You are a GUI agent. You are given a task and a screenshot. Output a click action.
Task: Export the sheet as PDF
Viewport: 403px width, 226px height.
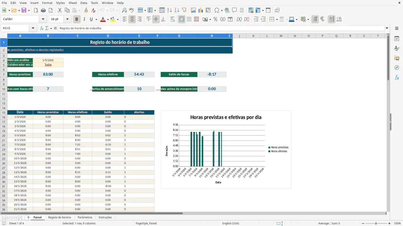coord(36,10)
